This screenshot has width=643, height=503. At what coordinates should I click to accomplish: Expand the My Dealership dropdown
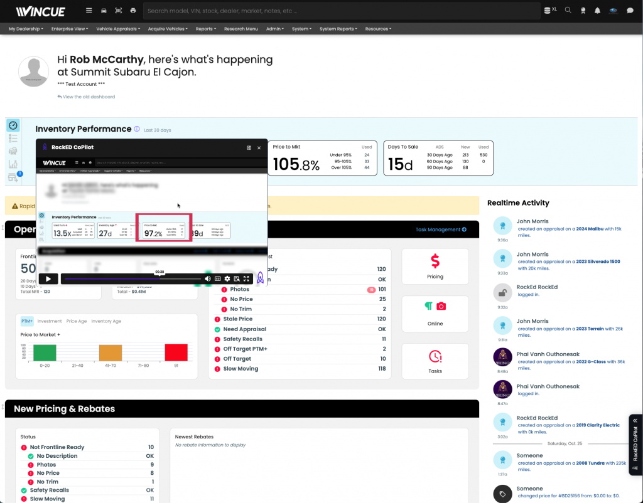(26, 29)
